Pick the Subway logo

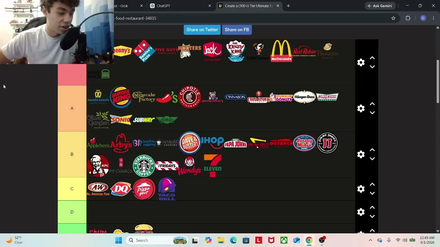pyautogui.click(x=144, y=120)
